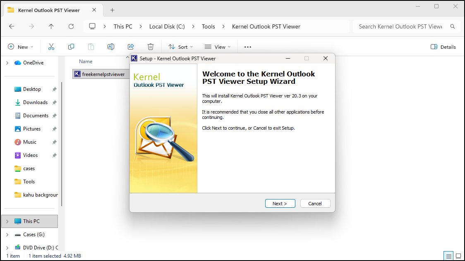Click the pin icon next to Downloads
The image size is (465, 261).
[54, 103]
